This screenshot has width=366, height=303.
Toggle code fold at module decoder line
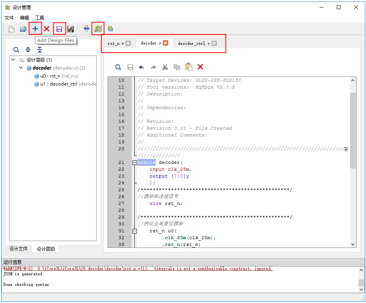point(134,163)
